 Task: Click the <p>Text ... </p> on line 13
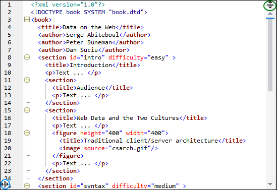click(80, 95)
